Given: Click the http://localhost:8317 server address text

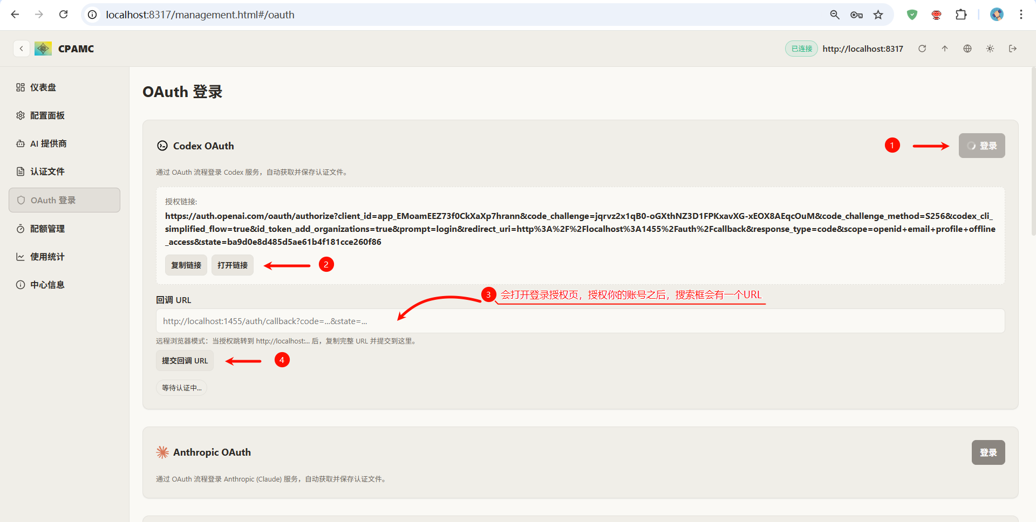Looking at the screenshot, I should [x=863, y=49].
